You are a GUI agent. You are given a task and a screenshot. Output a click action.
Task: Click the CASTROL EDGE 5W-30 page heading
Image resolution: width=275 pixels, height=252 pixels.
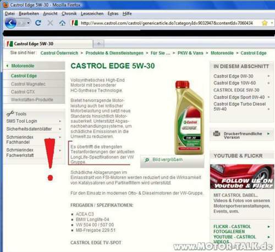(113, 66)
